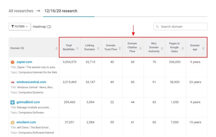The width and height of the screenshot is (216, 137).
Task: Click the funnel icon on Filters button
Action: point(13,26)
